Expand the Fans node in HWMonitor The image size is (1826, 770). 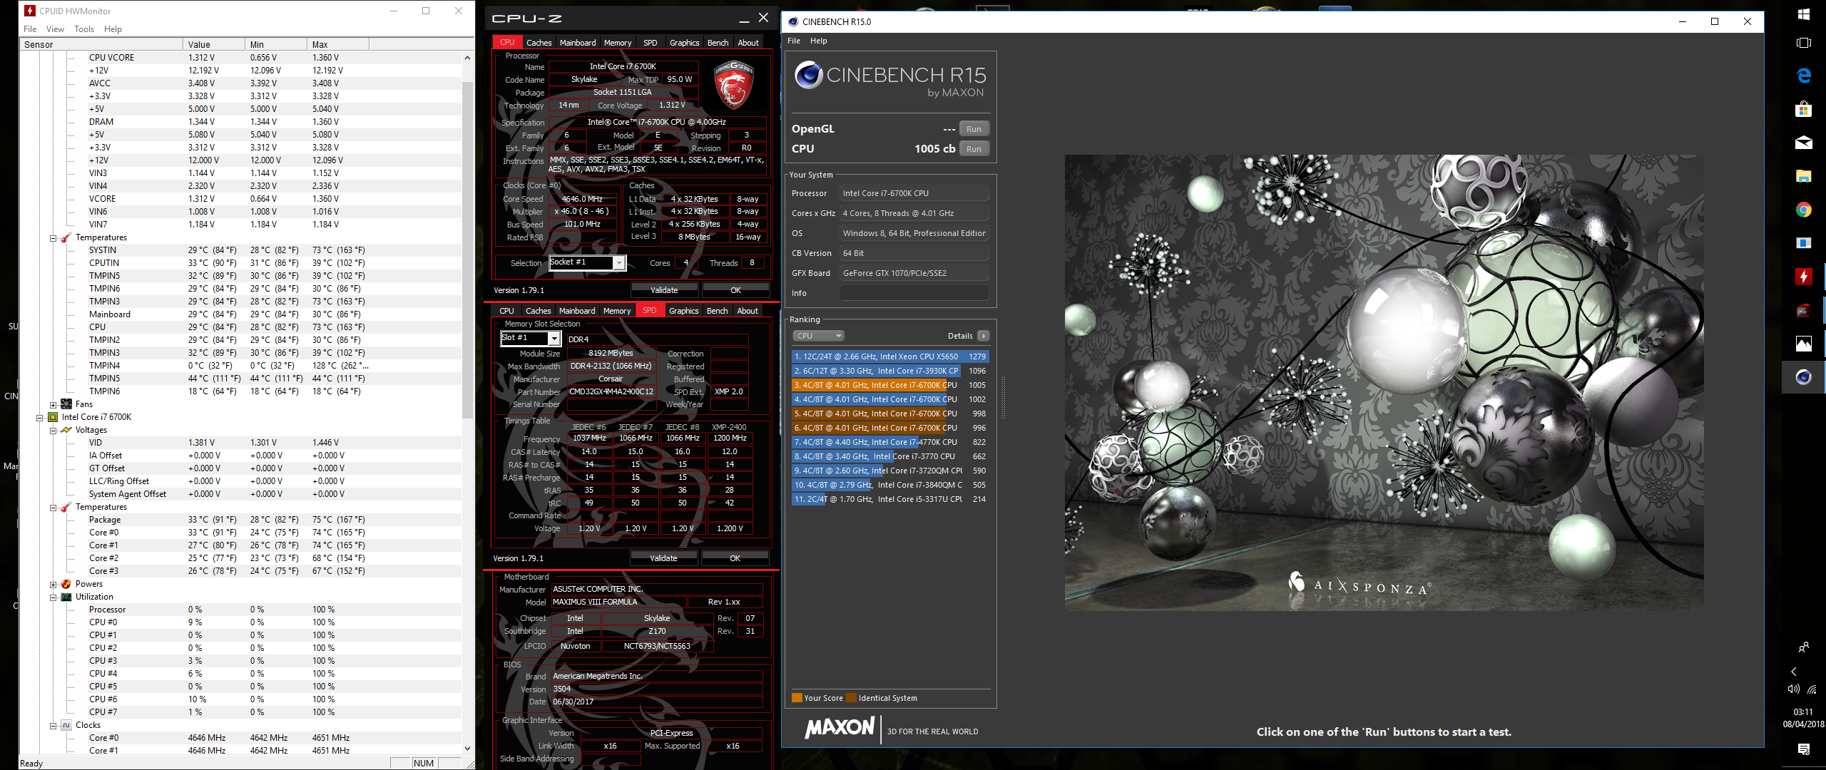pos(53,405)
